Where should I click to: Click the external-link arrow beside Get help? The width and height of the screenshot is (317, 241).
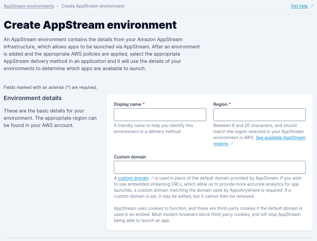[x=311, y=6]
